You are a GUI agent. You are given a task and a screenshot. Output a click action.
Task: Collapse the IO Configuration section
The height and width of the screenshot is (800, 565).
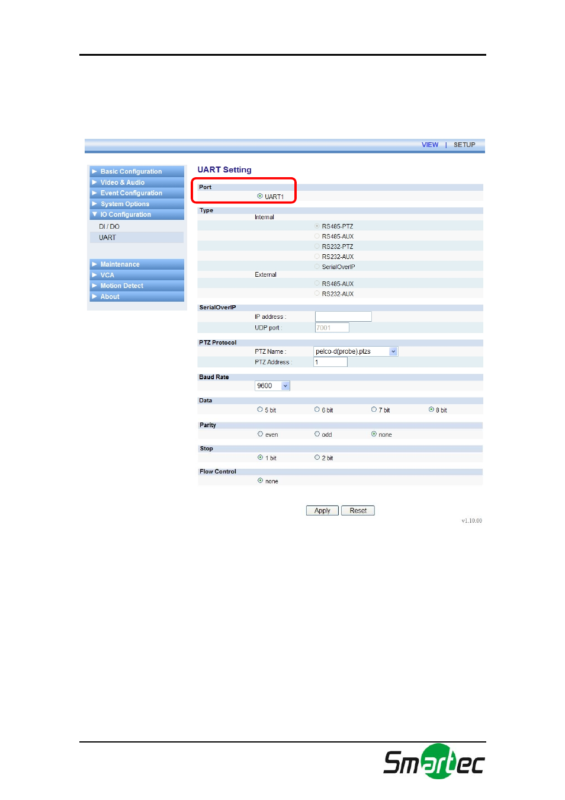pyautogui.click(x=137, y=215)
